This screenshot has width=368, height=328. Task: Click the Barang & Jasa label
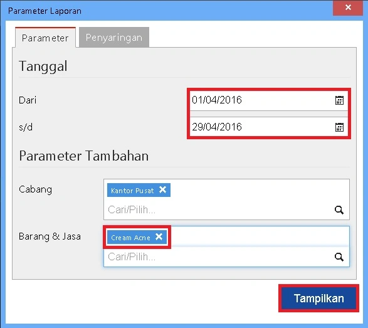pos(50,236)
